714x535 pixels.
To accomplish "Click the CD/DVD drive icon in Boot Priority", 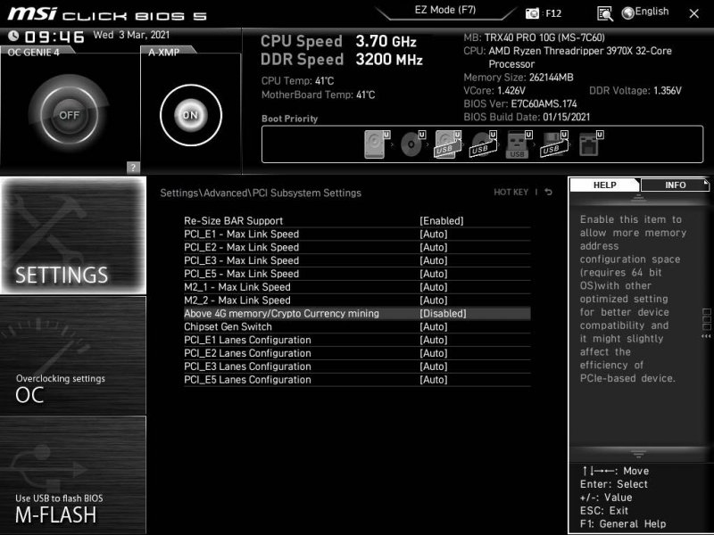I will point(411,143).
